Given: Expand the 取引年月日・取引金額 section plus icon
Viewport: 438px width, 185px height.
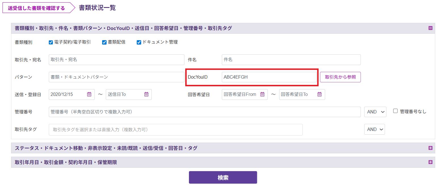Looking at the screenshot, I should click(x=430, y=162).
